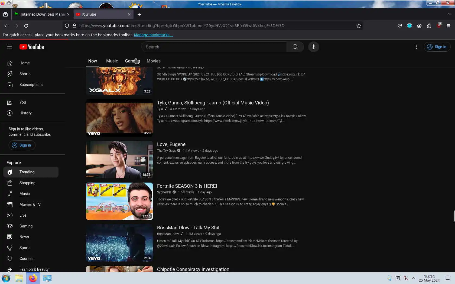Open YouTube settings three-dot menu

tap(416, 47)
